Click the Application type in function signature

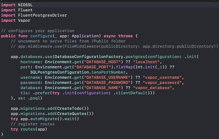point(85,36)
